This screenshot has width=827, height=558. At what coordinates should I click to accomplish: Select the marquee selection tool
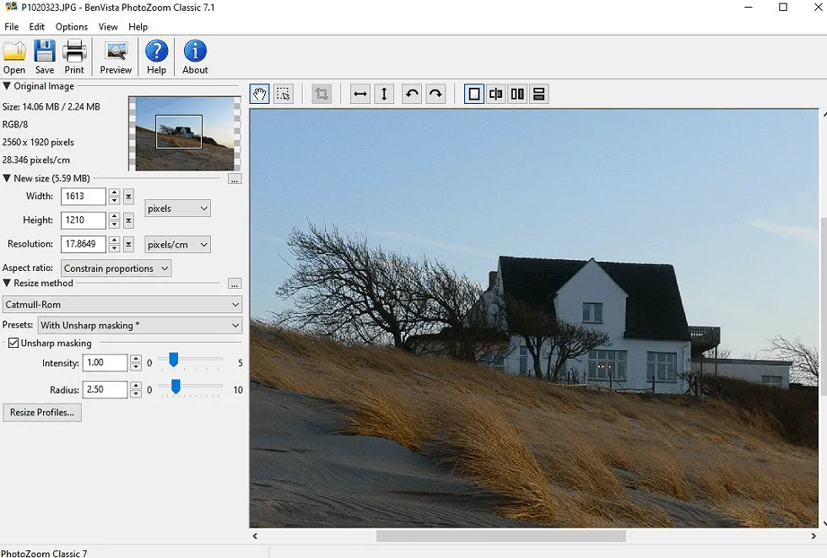click(x=284, y=94)
